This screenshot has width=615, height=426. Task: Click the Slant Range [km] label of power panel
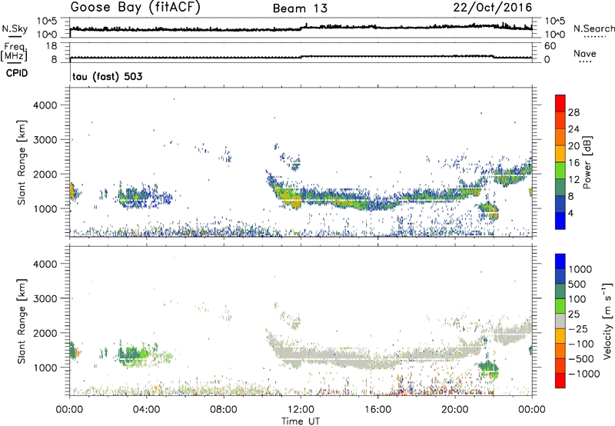pos(22,162)
